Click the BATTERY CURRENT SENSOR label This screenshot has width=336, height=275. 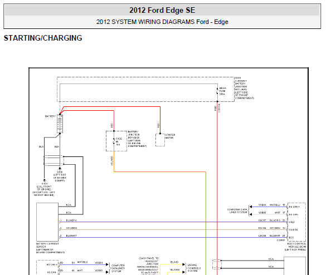[x=50, y=248]
